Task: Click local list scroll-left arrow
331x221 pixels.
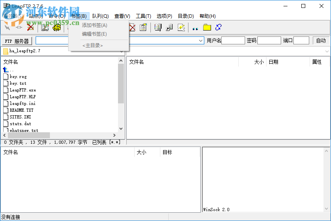Action: click(x=4, y=135)
